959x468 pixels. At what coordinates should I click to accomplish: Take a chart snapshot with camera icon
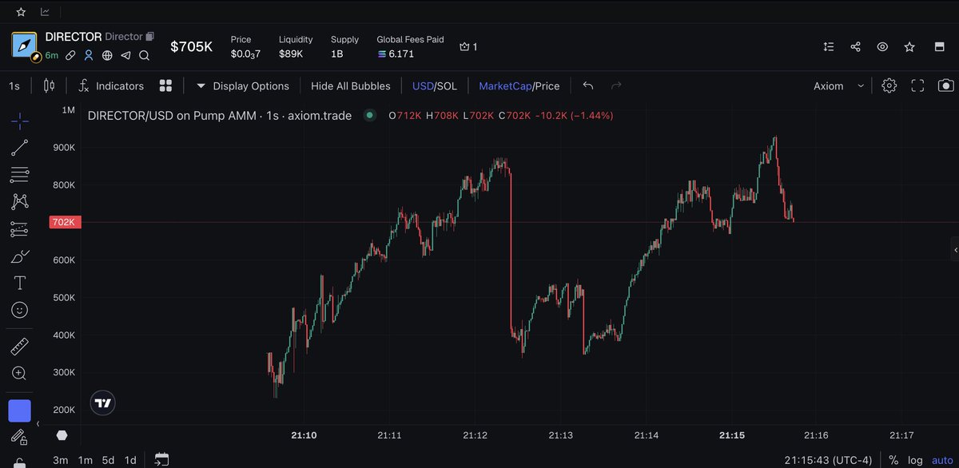tap(946, 85)
